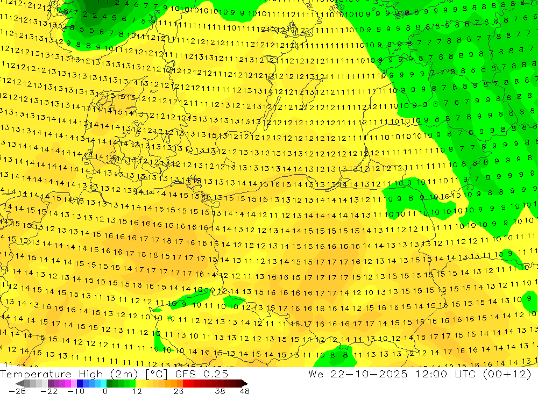The width and height of the screenshot is (538, 394).
Task: Click the light pink swatch in the legend
Action: click(x=74, y=383)
